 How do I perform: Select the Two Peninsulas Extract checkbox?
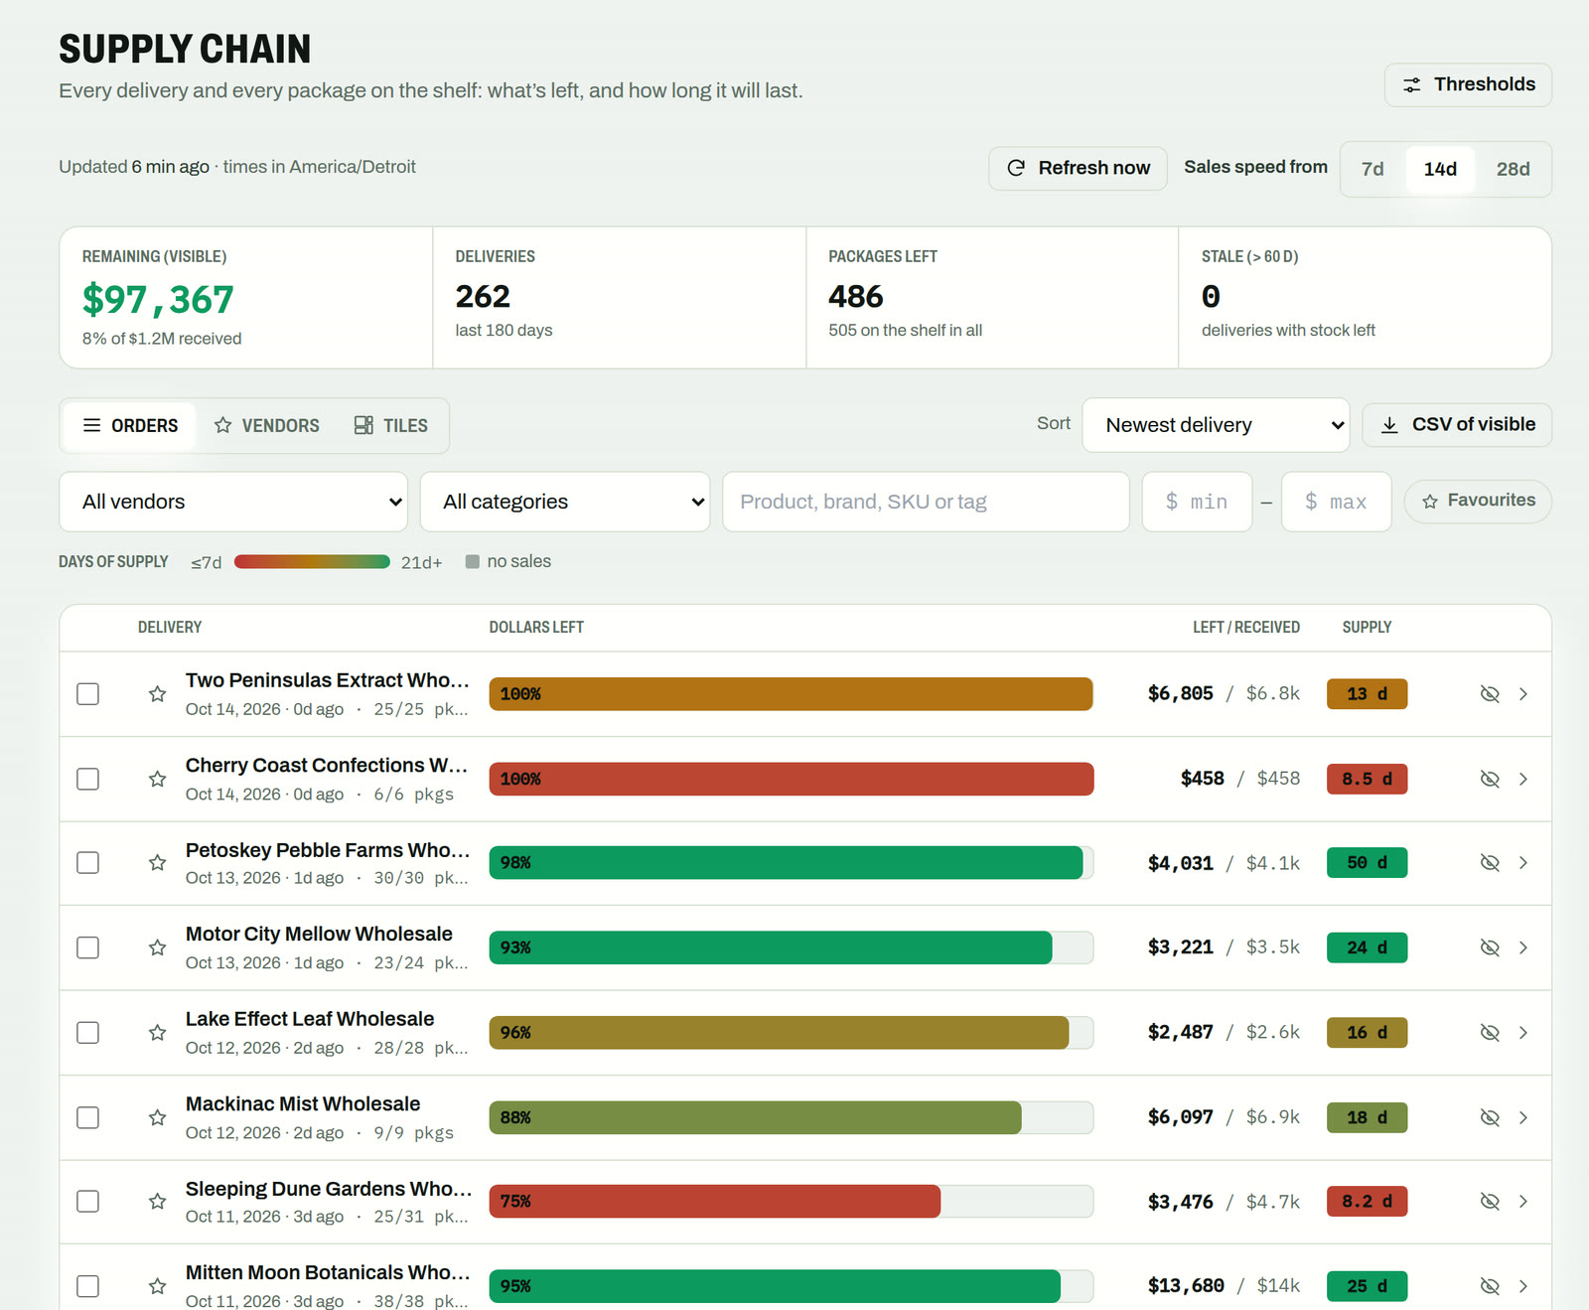click(88, 694)
